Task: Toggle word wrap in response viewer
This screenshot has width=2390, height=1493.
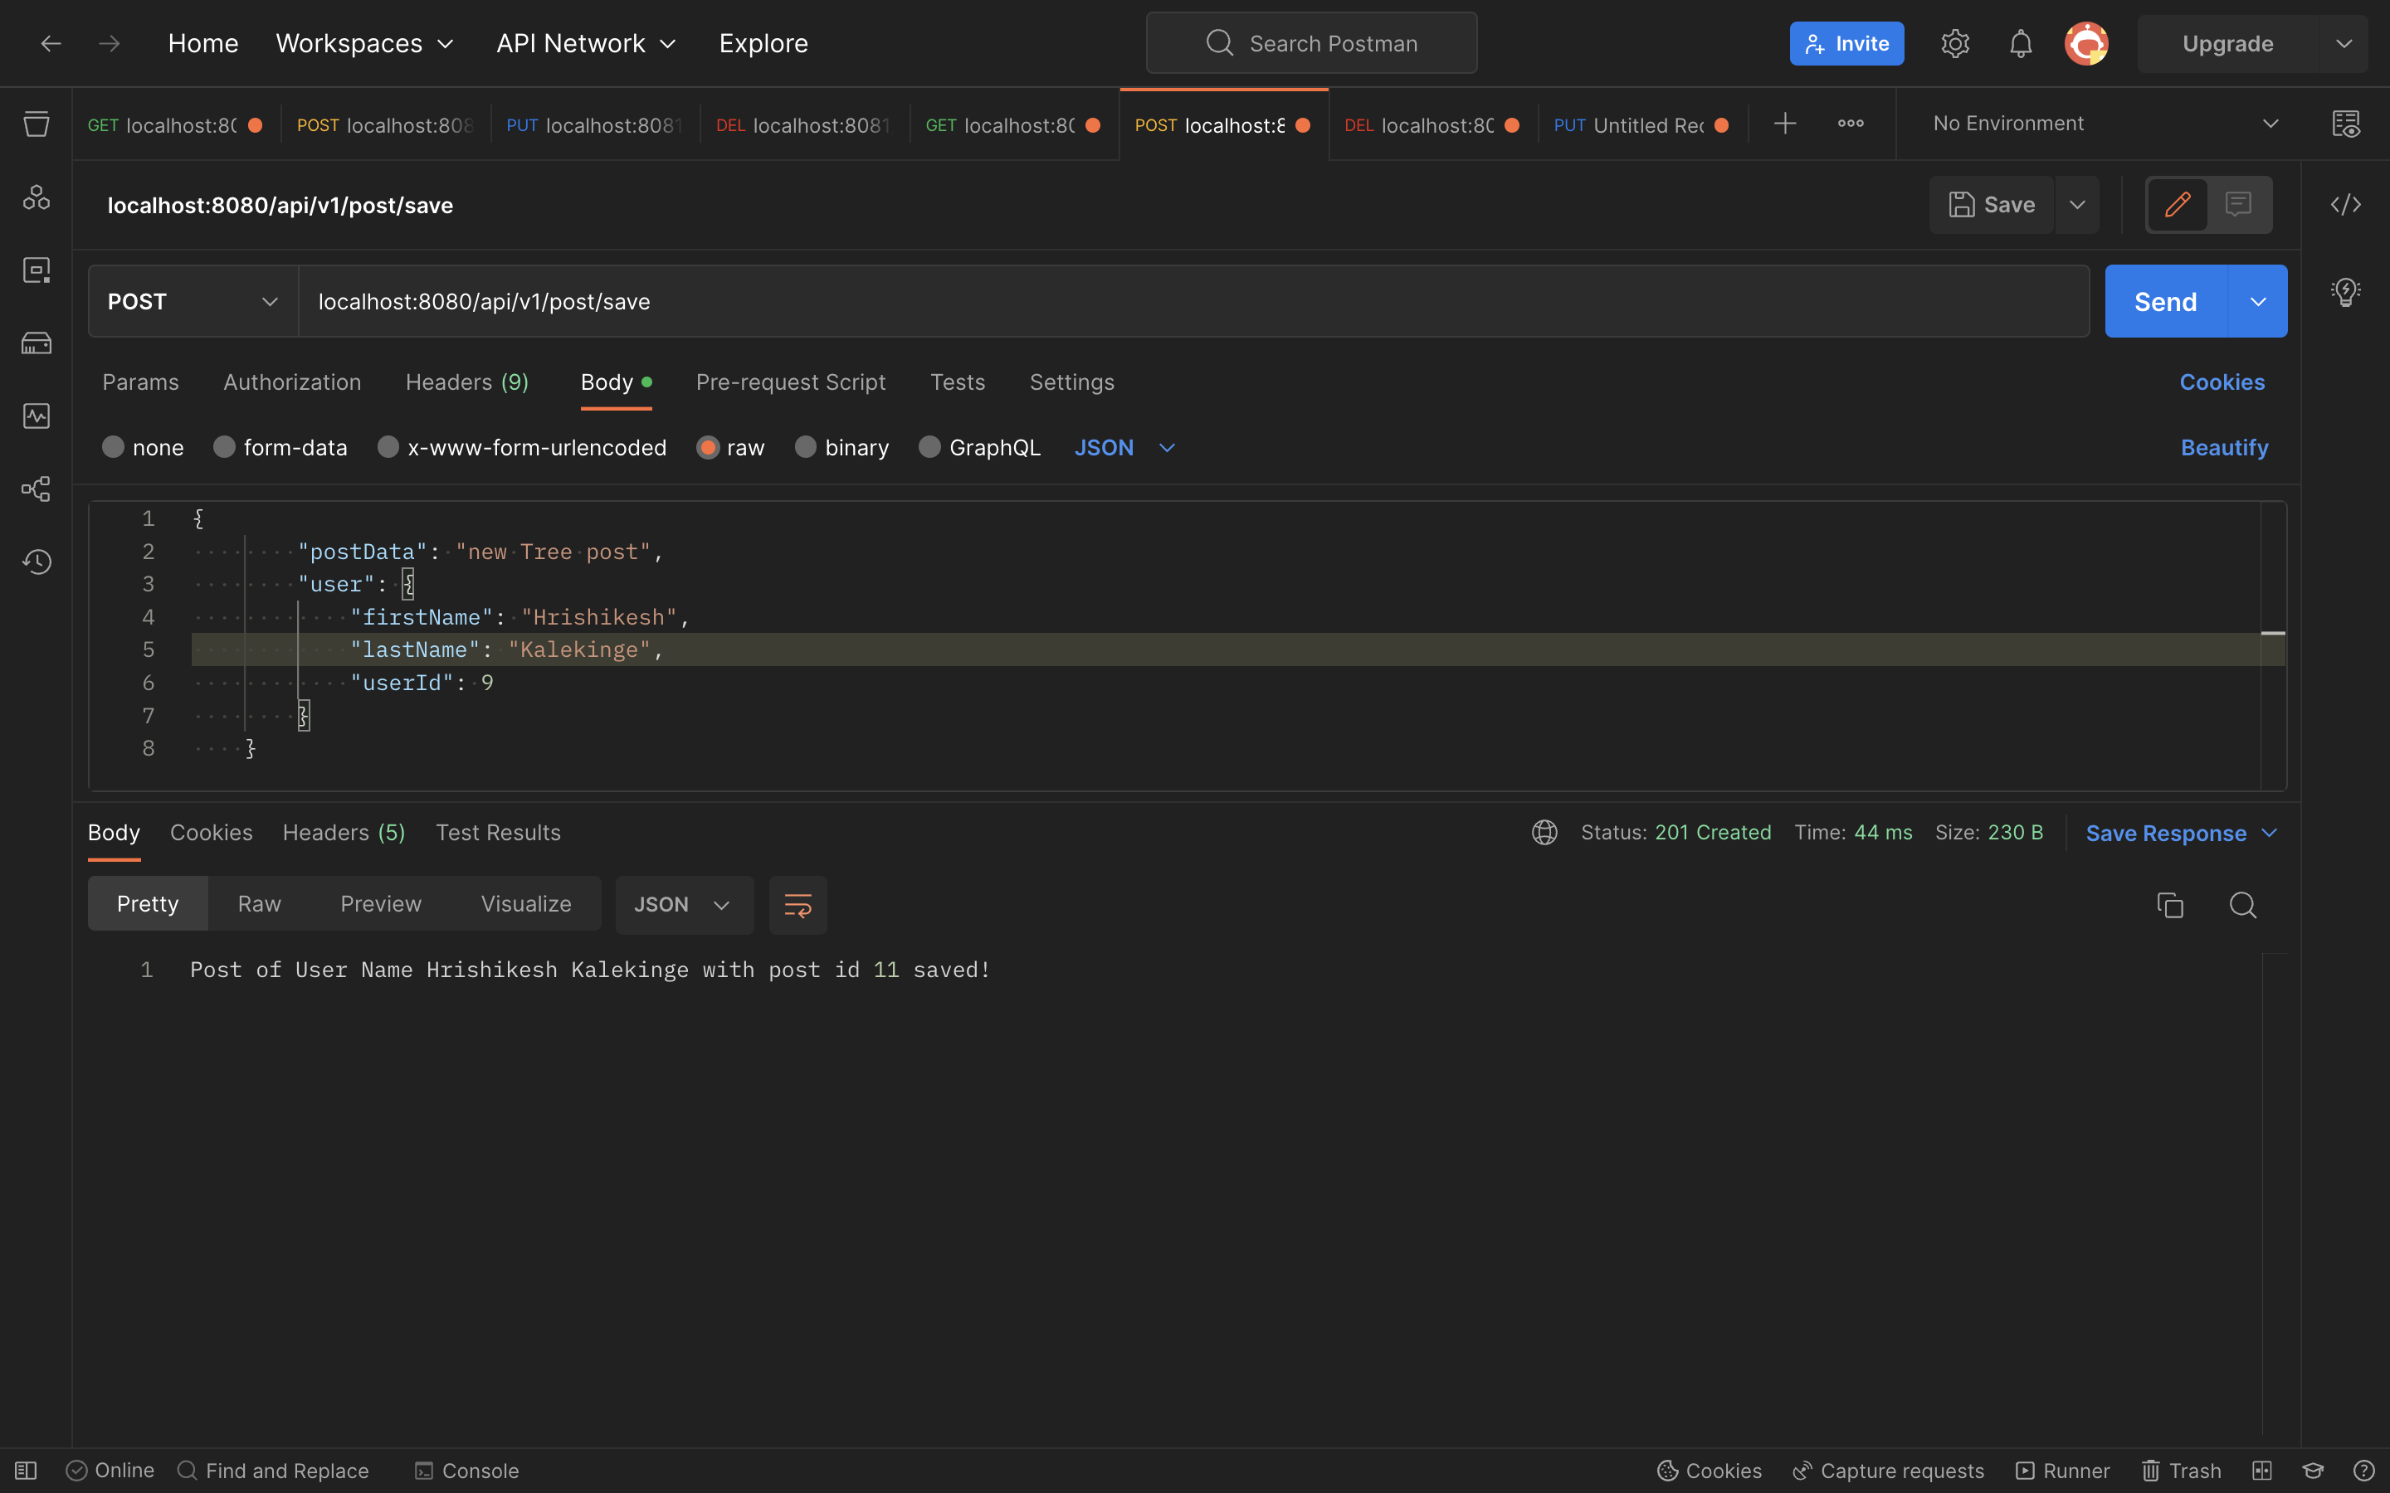Action: point(797,904)
